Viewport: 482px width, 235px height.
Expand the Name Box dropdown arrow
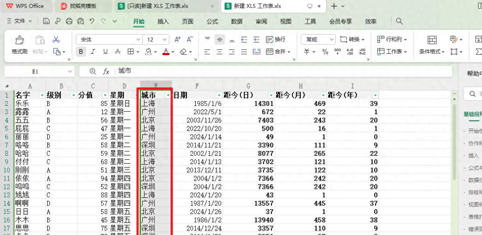70,71
